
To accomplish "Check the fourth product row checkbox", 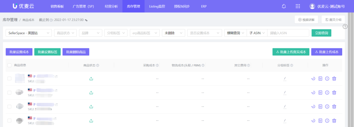I will 10,120.
